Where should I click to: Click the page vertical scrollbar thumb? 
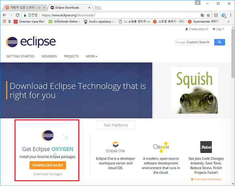coord(233,53)
